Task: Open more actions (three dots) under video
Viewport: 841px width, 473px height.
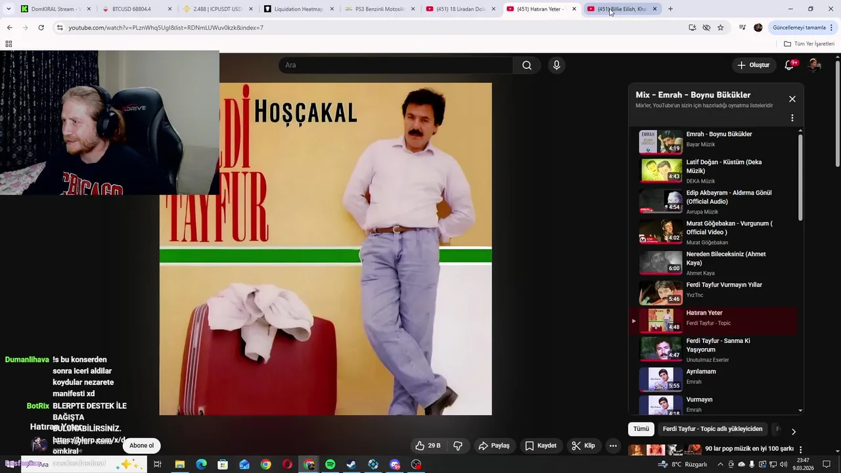Action: click(x=613, y=445)
